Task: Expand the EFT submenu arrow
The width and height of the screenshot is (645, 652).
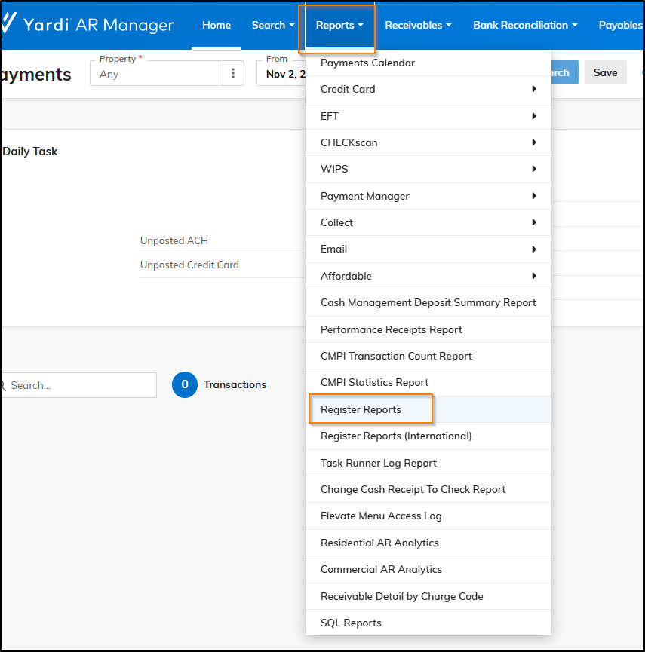Action: point(534,116)
